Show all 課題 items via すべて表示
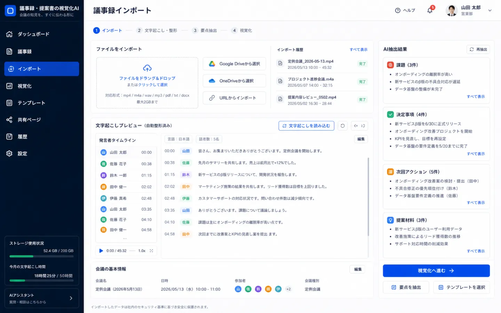Screen dimensions: 501x313 pyautogui.click(x=476, y=97)
